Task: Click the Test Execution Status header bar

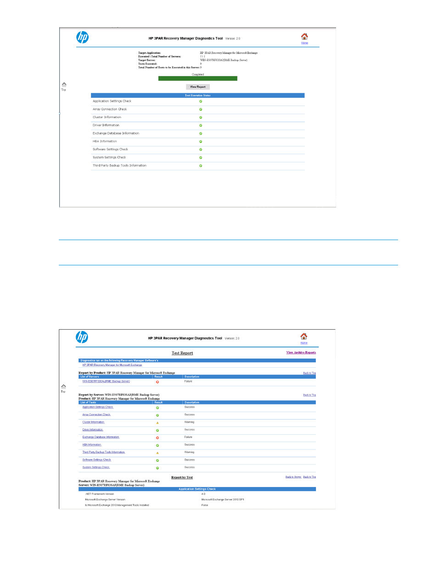Action: [198, 95]
